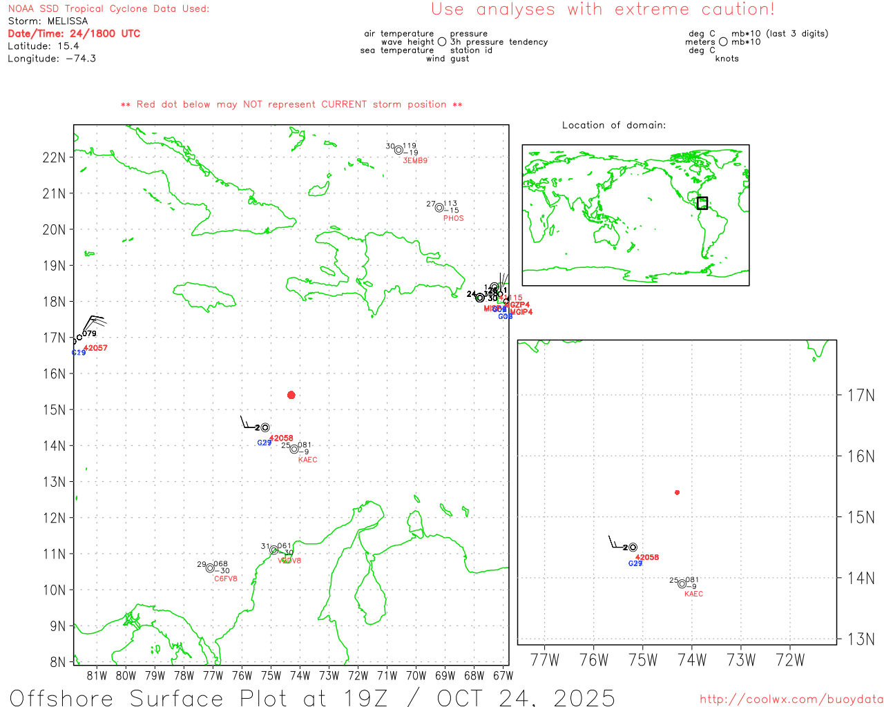
Task: Click the black domain box on the world map
Action: tap(702, 203)
